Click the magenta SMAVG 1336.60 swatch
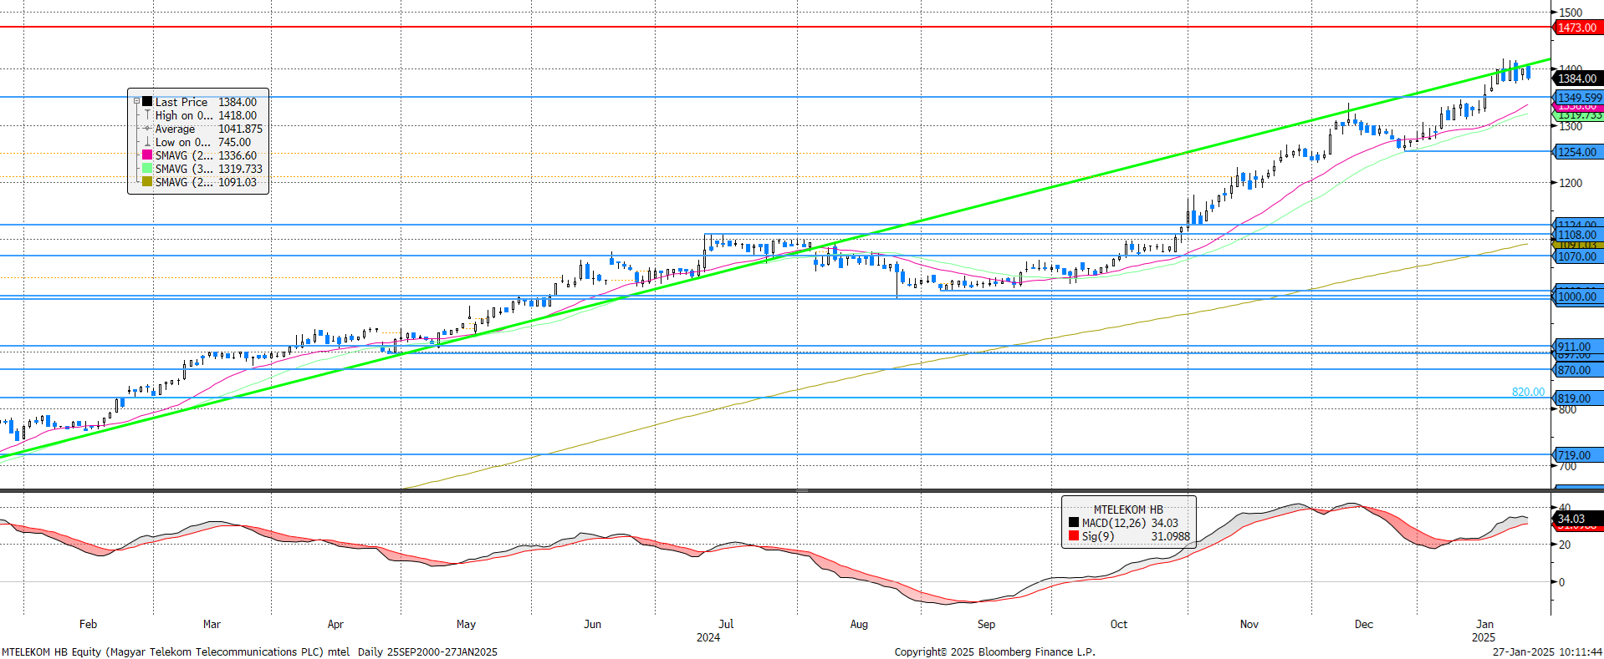1604x659 pixels. point(147,155)
